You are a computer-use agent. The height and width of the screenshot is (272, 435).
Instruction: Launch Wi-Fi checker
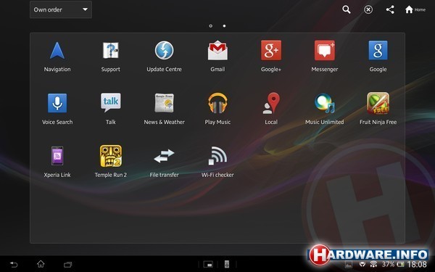[217, 162]
